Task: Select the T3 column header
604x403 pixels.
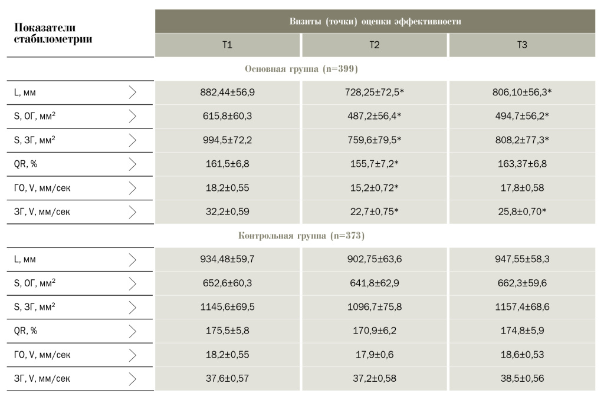Action: pyautogui.click(x=522, y=45)
